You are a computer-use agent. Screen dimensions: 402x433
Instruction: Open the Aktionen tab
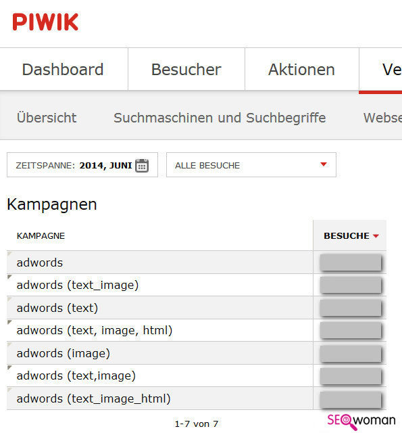[301, 69]
